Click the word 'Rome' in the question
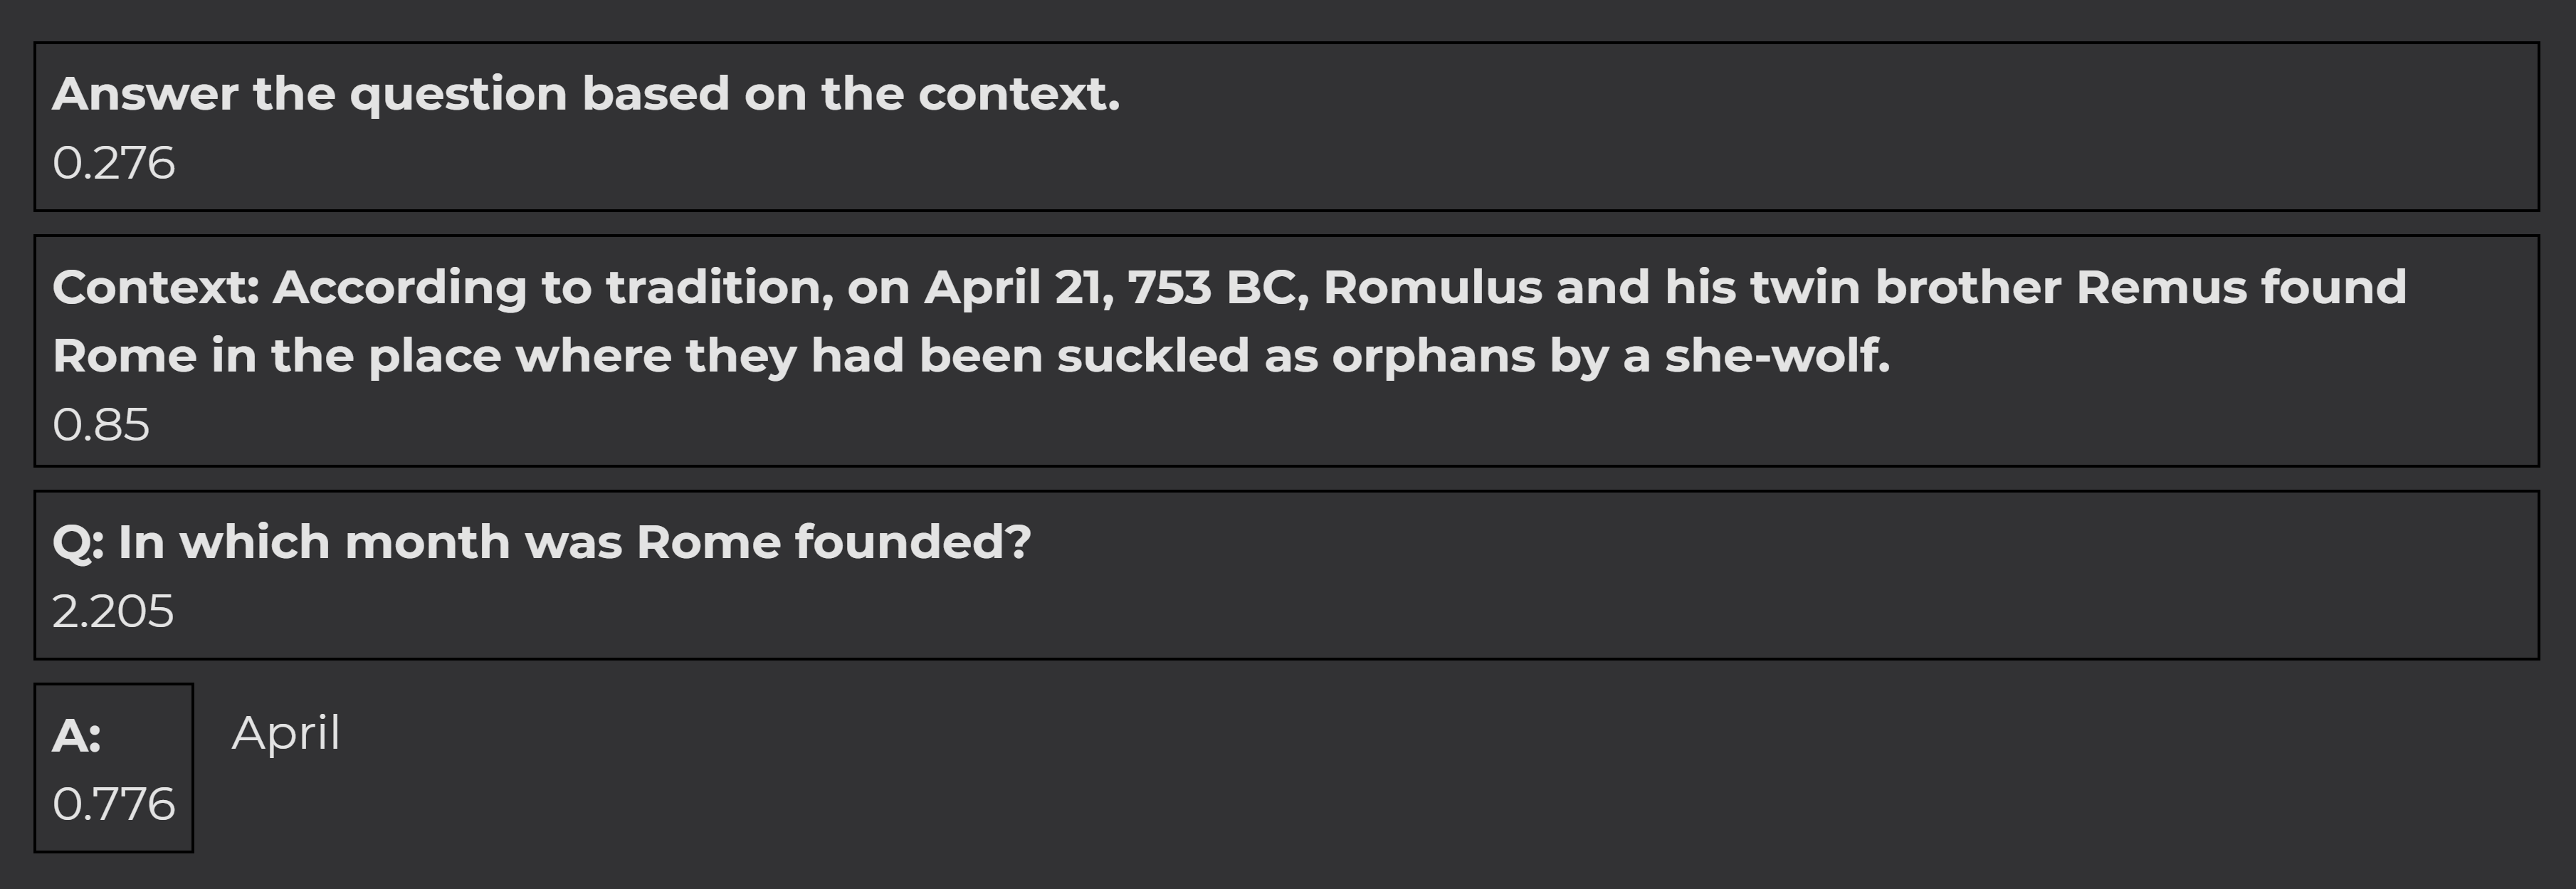2576x889 pixels. (708, 543)
